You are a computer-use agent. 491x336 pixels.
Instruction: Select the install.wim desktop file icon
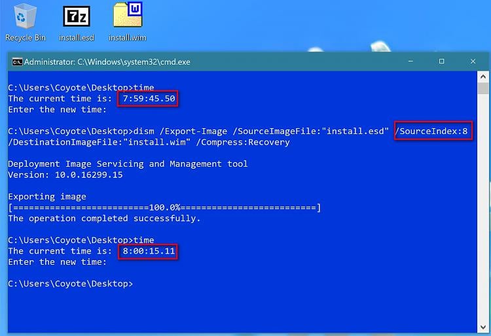point(128,22)
